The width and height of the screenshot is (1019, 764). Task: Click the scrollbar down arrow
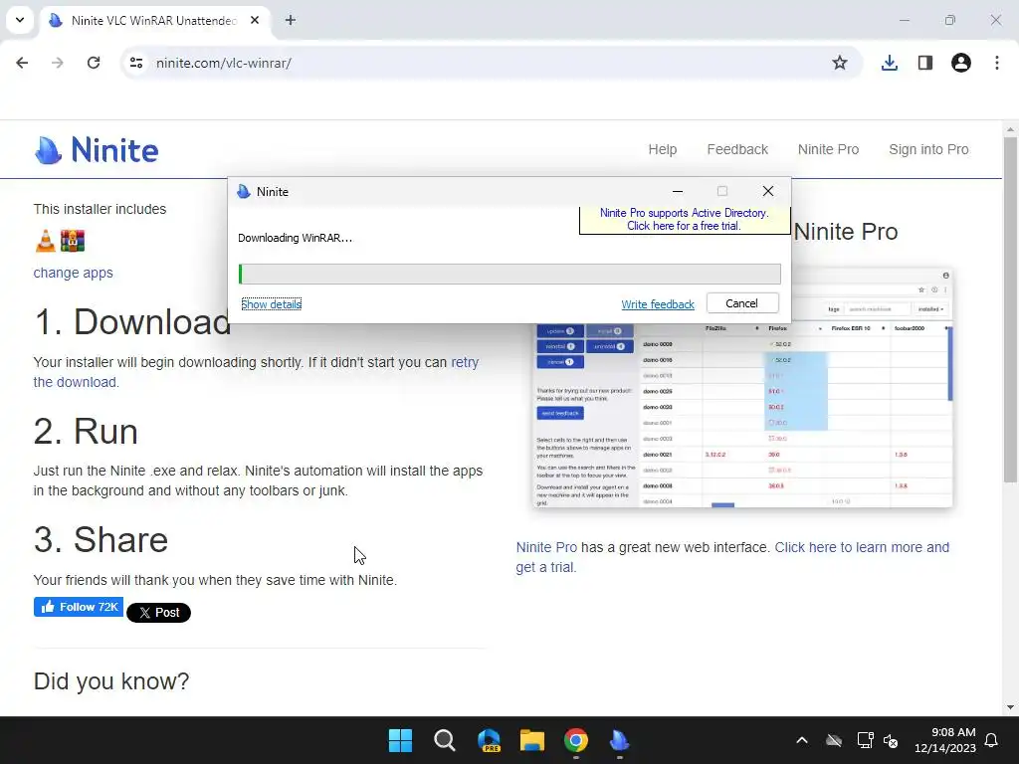coord(1010,707)
